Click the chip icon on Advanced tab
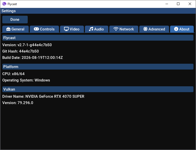196x150 pixels. coord(145,29)
